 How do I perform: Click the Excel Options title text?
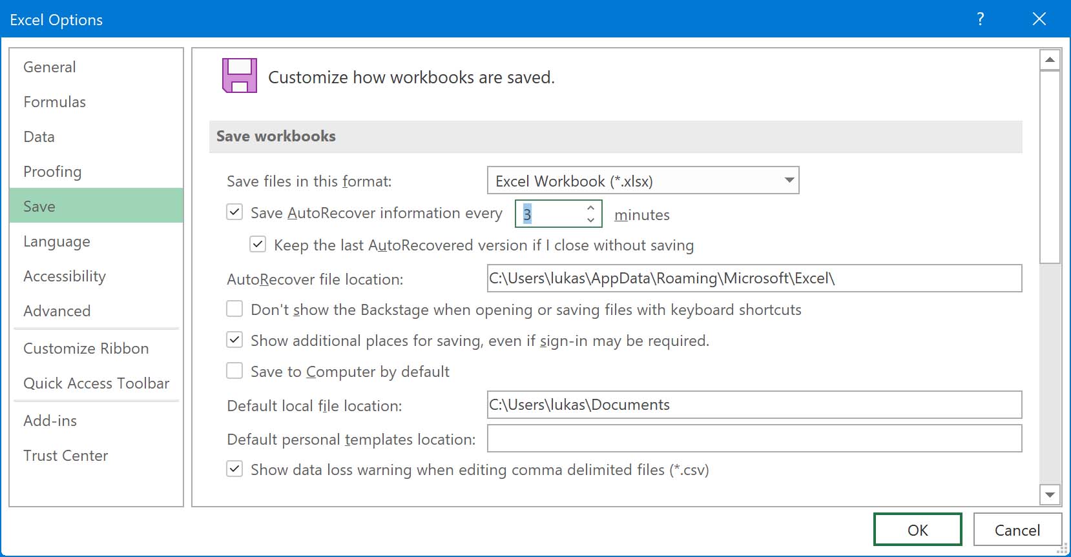[x=56, y=20]
